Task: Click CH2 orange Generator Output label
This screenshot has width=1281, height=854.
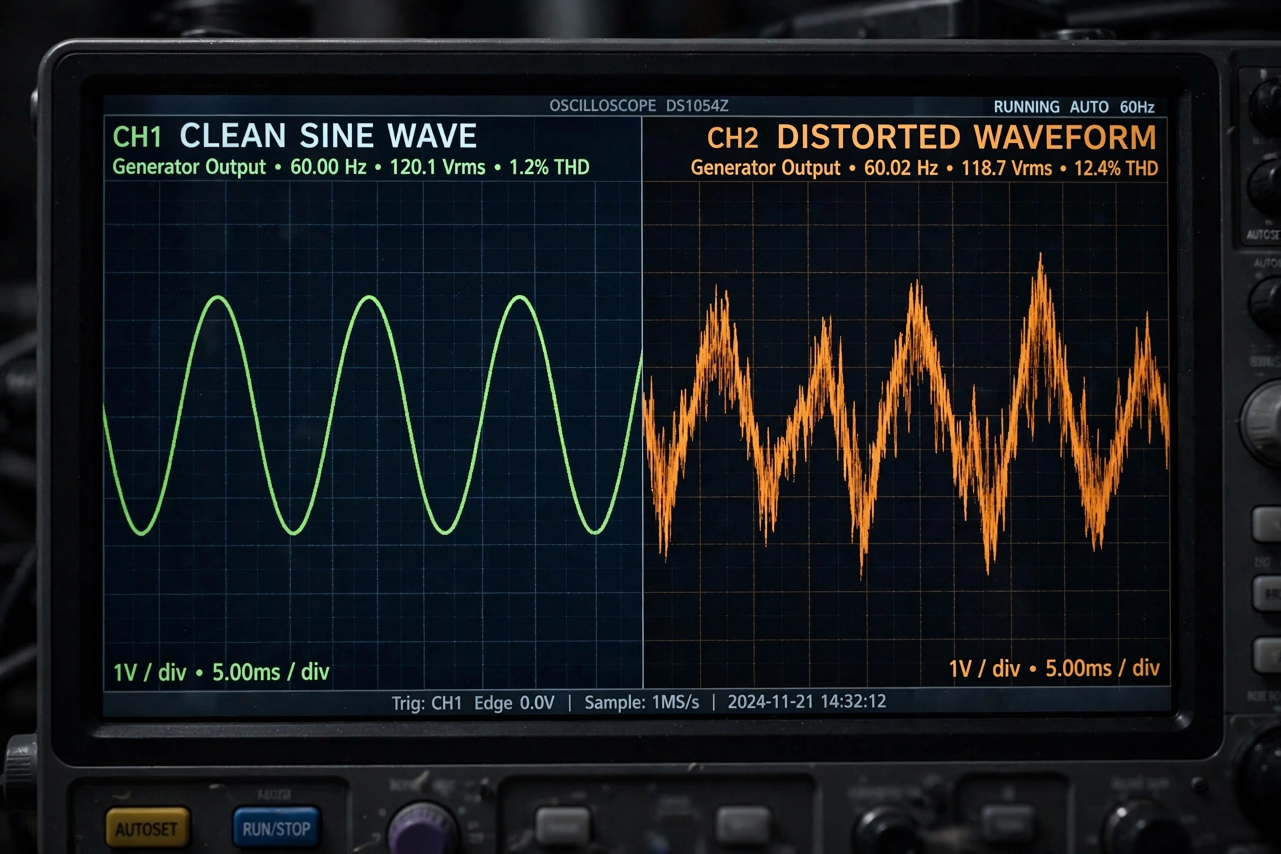Action: point(765,168)
